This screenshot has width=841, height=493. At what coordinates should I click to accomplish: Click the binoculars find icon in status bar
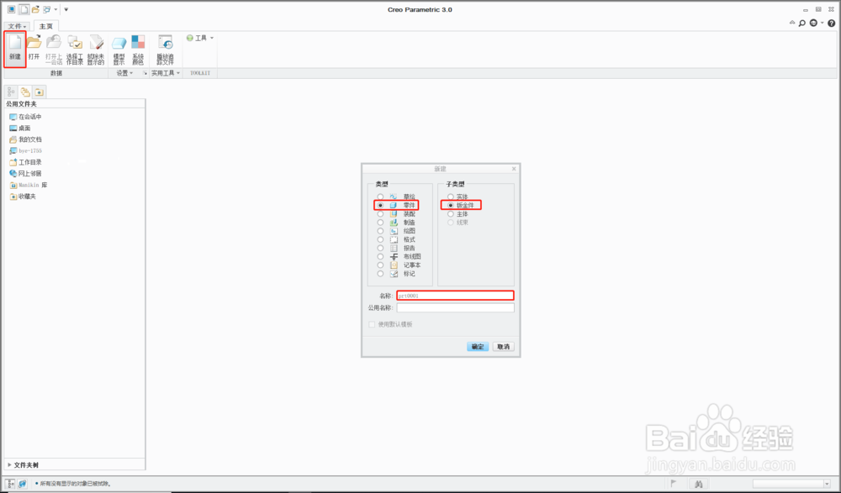click(698, 484)
